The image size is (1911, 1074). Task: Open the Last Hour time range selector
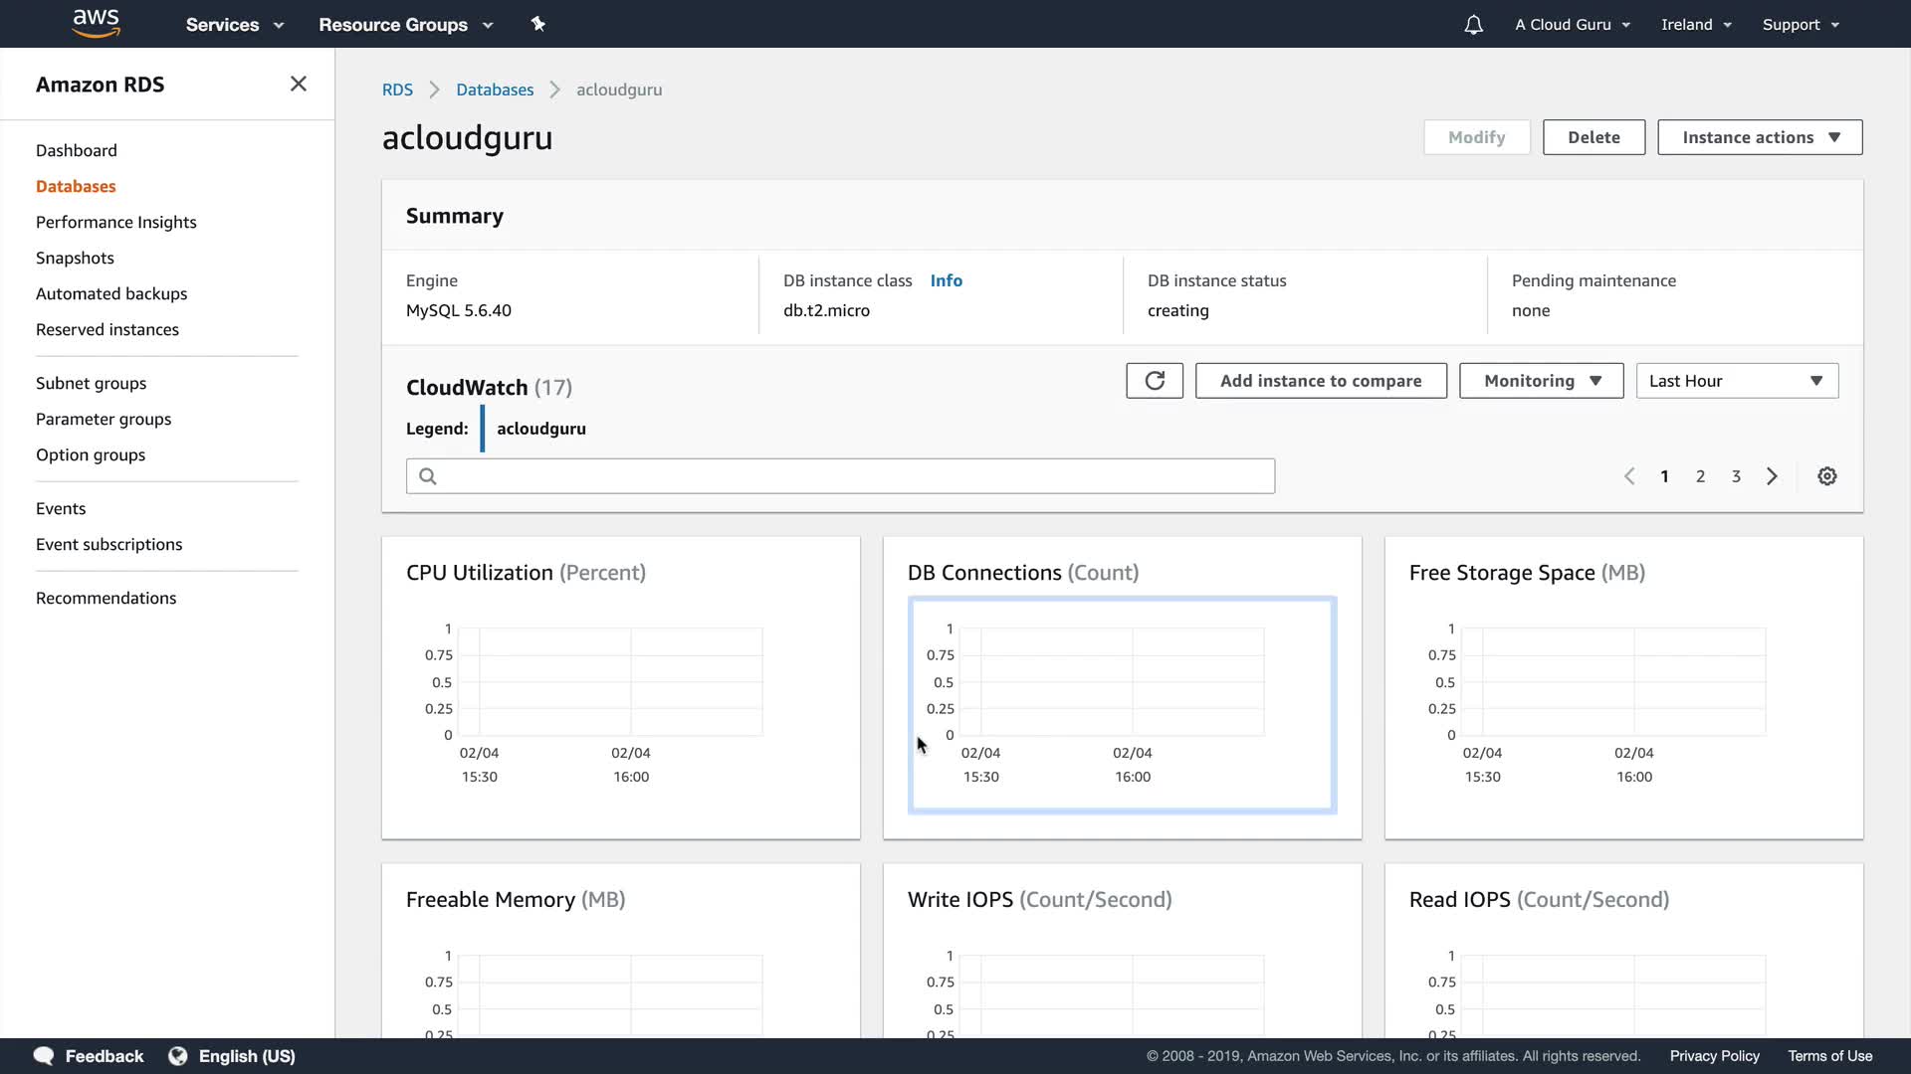click(x=1736, y=381)
